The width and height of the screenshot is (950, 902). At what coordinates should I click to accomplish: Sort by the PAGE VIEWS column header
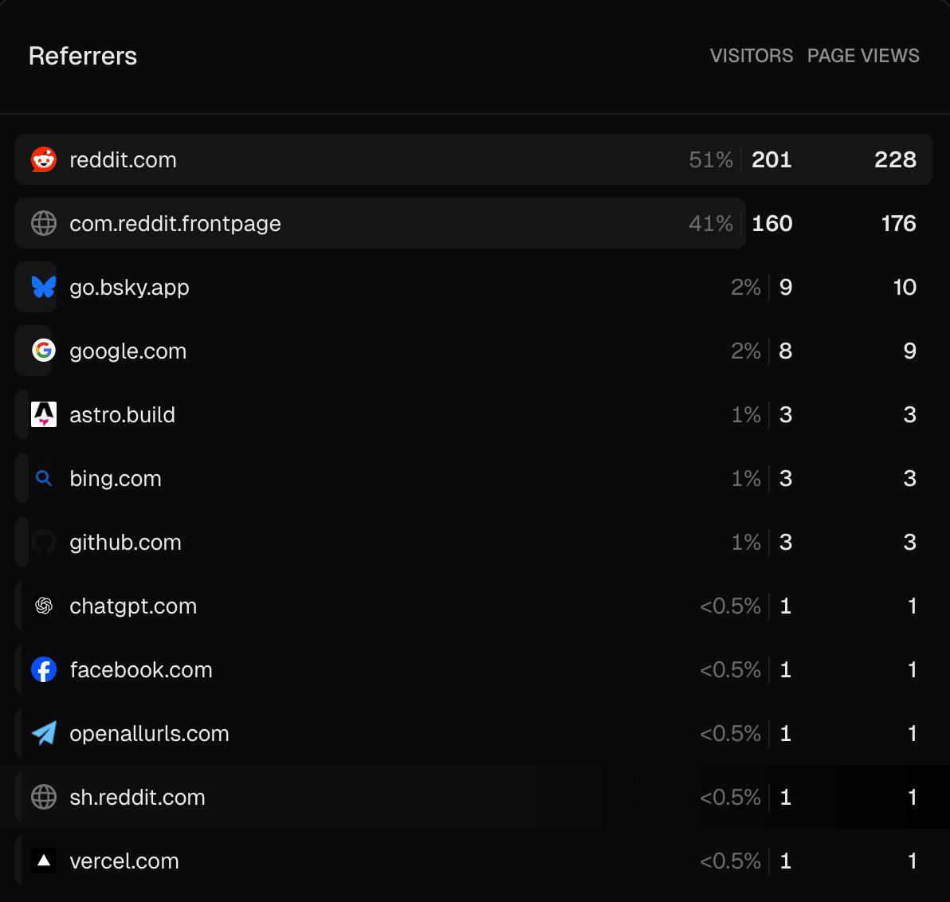[863, 56]
